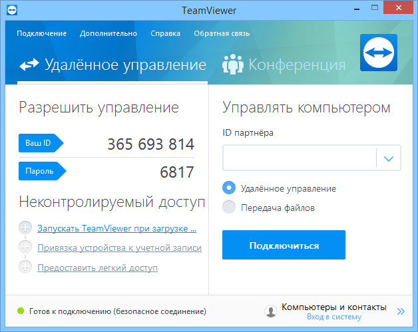
Task: Click the Вход в систему link
Action: [334, 317]
